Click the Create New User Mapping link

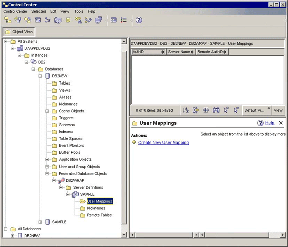tap(164, 142)
